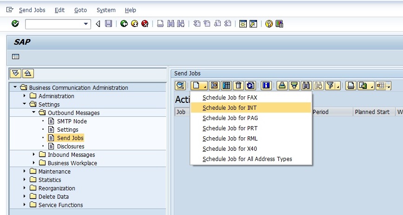Click the Export spreadsheet icon
The image size is (403, 215).
tap(363, 85)
